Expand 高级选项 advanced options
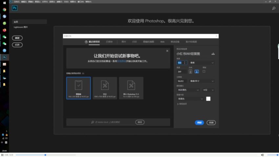 click(x=182, y=104)
